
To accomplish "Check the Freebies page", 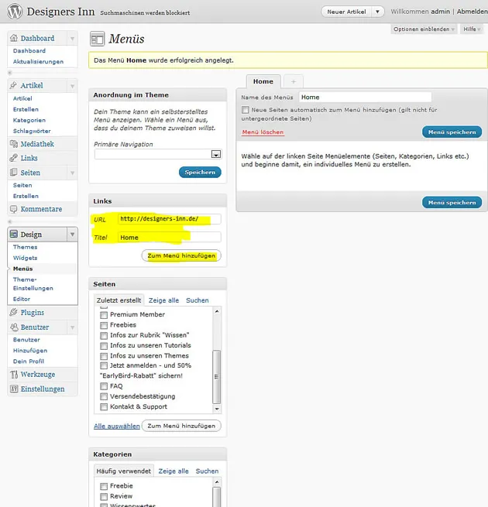I will tap(104, 325).
